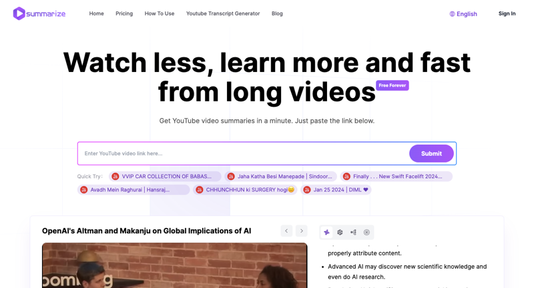Submit the video link
Image resolution: width=534 pixels, height=288 pixels.
(431, 153)
